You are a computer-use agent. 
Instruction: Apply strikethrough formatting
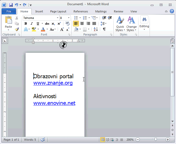(47, 24)
